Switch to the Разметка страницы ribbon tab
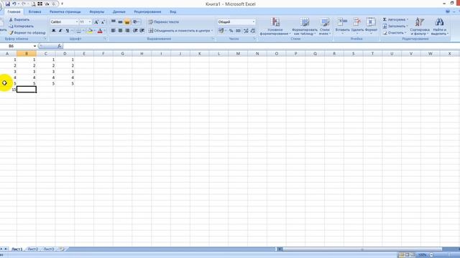Viewport: 460px width, 258px height. (65, 11)
